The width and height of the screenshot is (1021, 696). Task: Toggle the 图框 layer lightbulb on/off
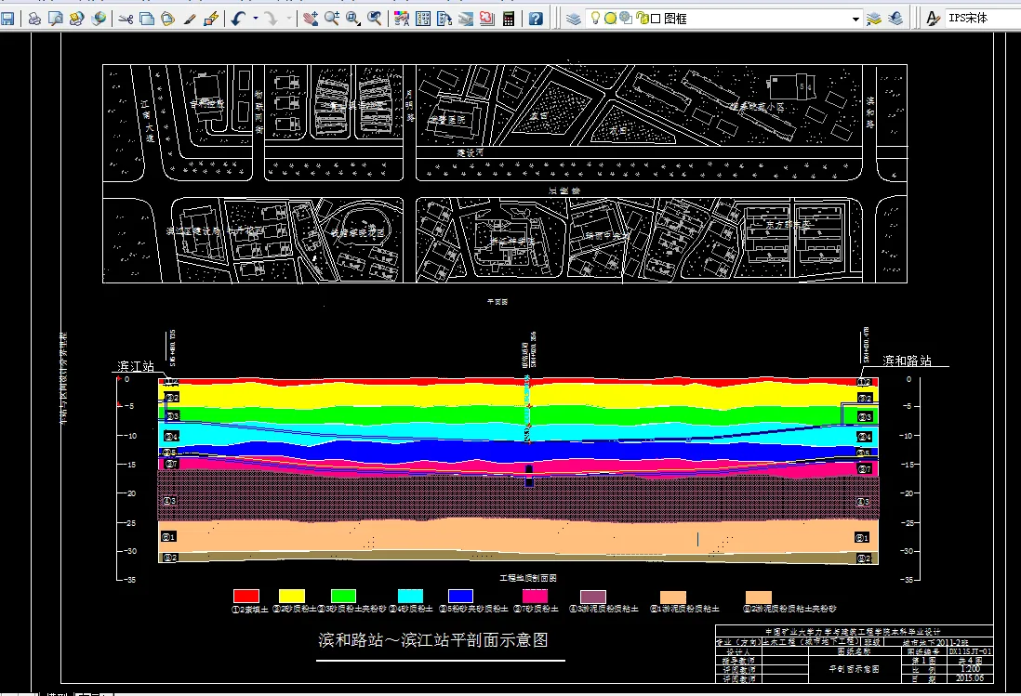coord(594,19)
